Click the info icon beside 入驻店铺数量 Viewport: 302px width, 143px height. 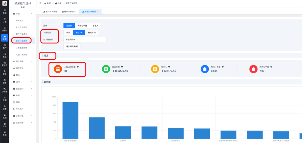(78, 67)
